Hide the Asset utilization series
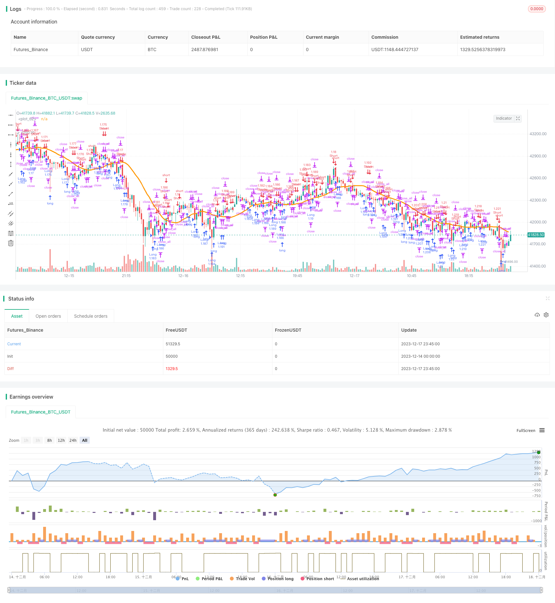This screenshot has height=603, width=555. [363, 579]
